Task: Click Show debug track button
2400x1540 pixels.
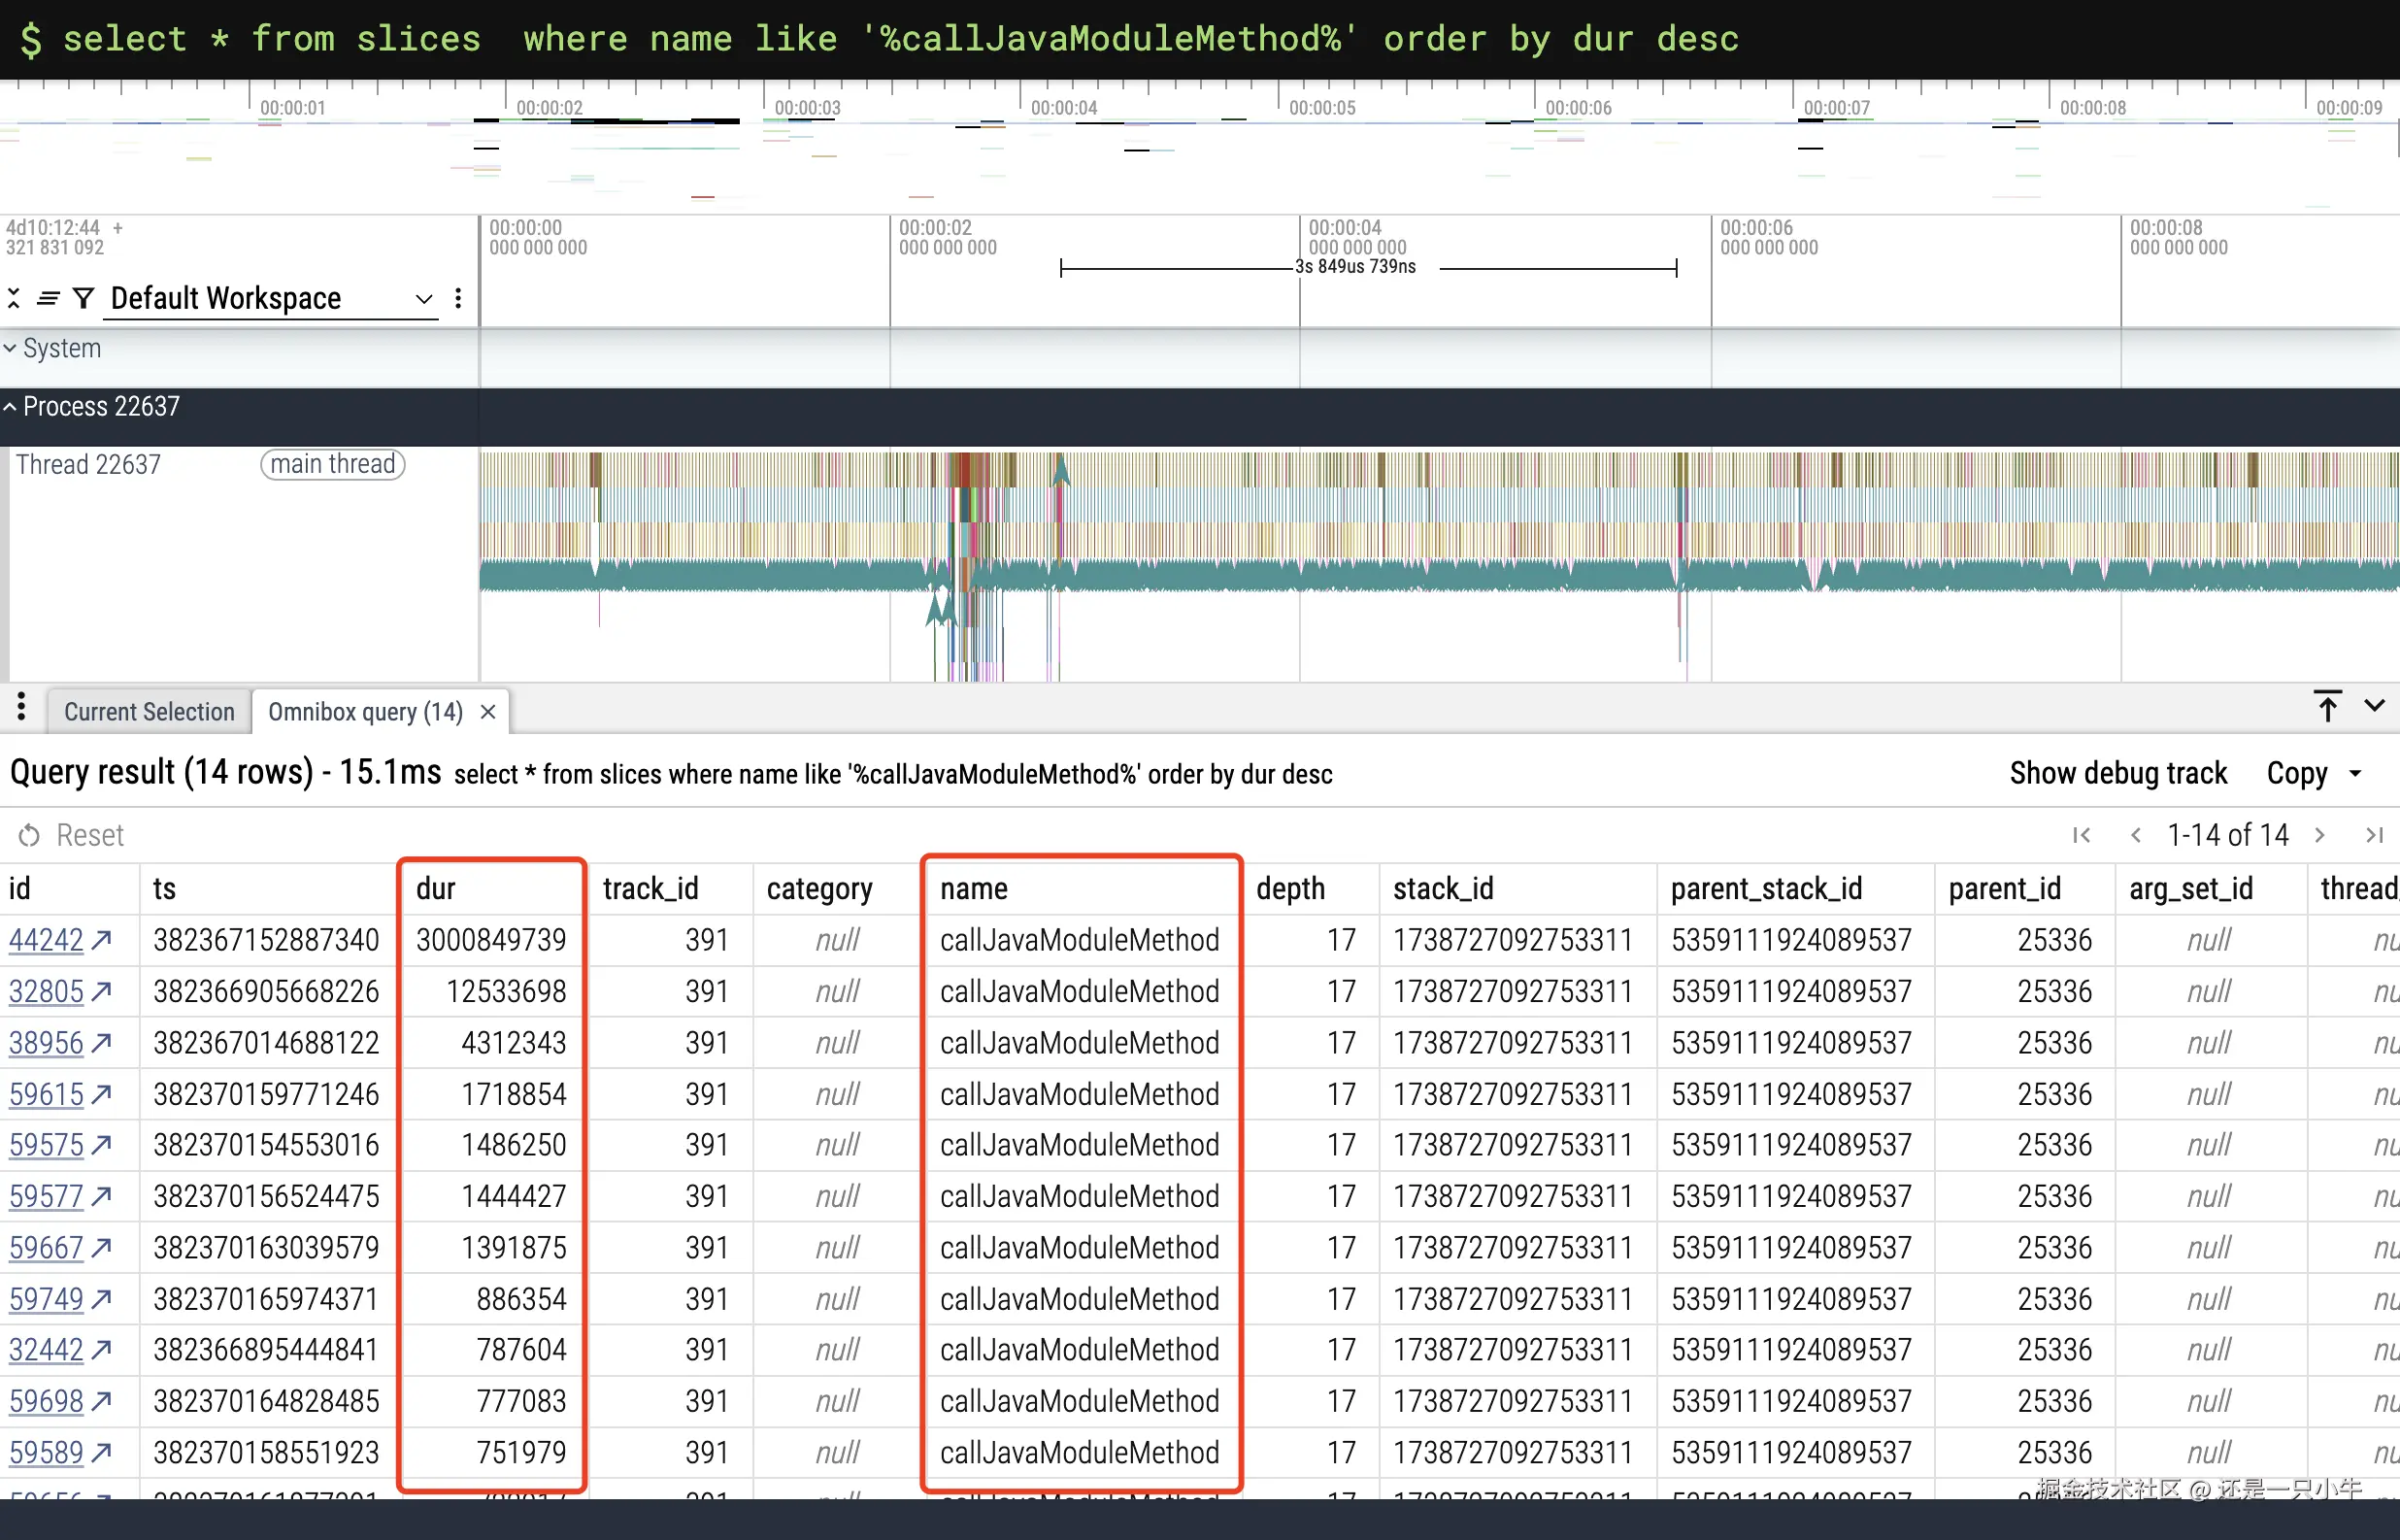Action: 2118,773
